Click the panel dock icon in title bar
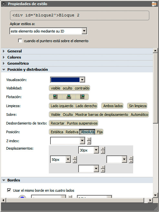Image resolution: width=159 pixels, height=212 pixels. click(154, 4)
